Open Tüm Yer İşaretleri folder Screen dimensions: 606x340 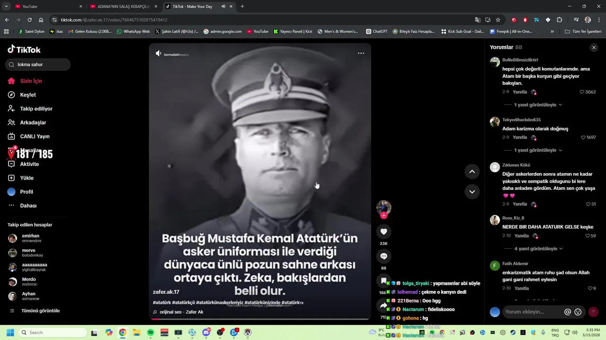[583, 32]
